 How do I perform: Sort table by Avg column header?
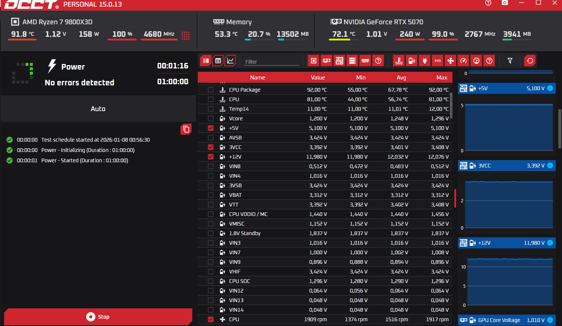[401, 78]
